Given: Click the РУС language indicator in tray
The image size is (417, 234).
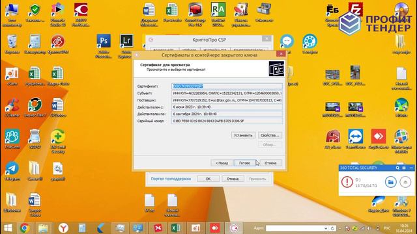Looking at the screenshot, I should click(x=387, y=228).
